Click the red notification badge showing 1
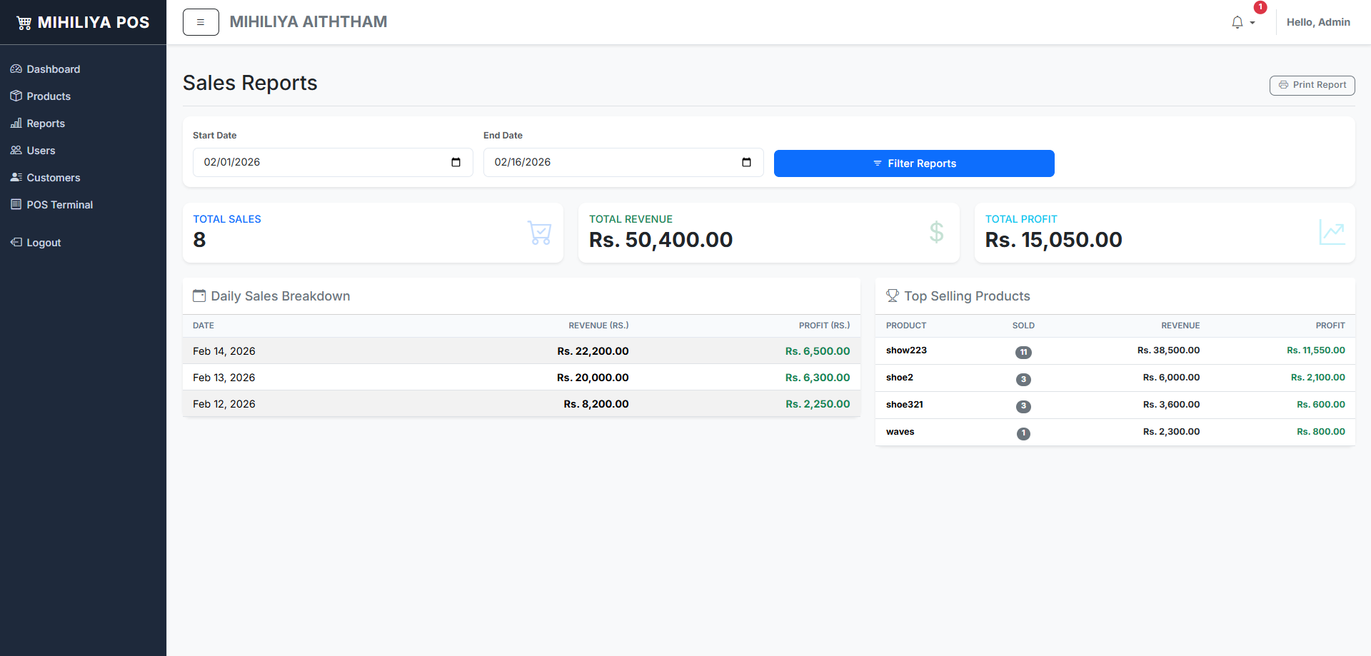The image size is (1371, 656). click(1260, 7)
